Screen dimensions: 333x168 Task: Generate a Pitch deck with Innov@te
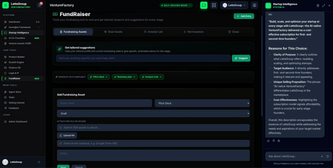[x=99, y=77]
